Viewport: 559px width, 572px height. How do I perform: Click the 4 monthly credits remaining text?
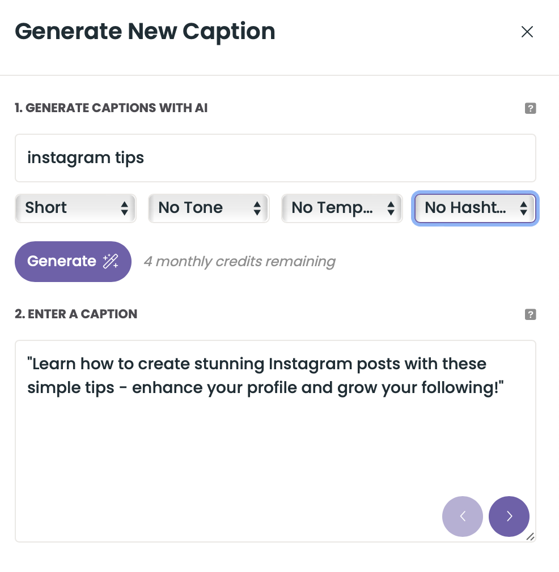click(x=239, y=261)
